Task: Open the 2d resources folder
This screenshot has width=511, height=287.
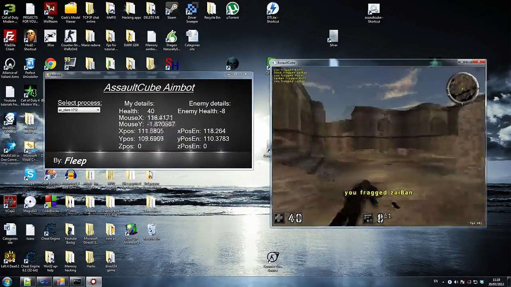Action: click(151, 204)
